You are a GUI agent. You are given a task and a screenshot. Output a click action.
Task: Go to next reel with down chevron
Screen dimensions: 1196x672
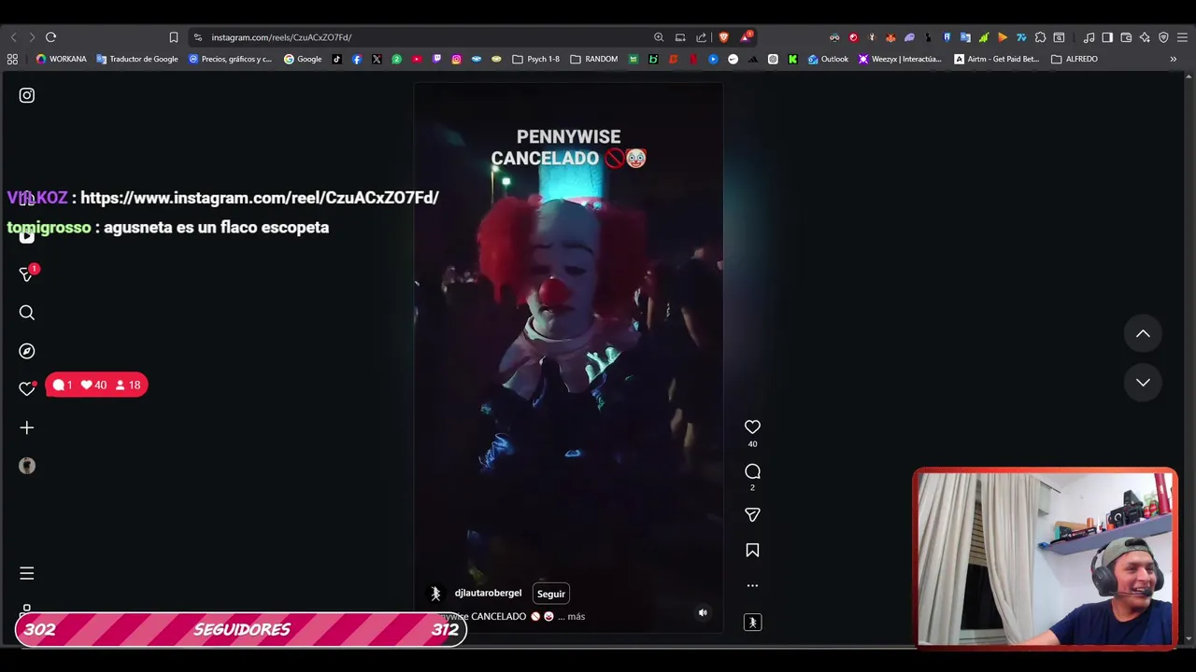click(x=1143, y=382)
